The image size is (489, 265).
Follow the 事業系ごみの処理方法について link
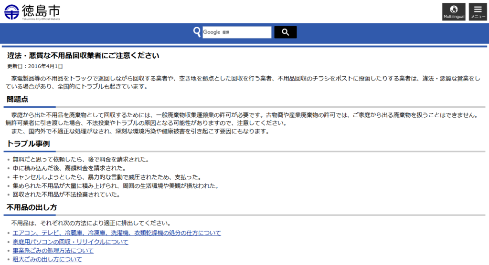point(53,251)
